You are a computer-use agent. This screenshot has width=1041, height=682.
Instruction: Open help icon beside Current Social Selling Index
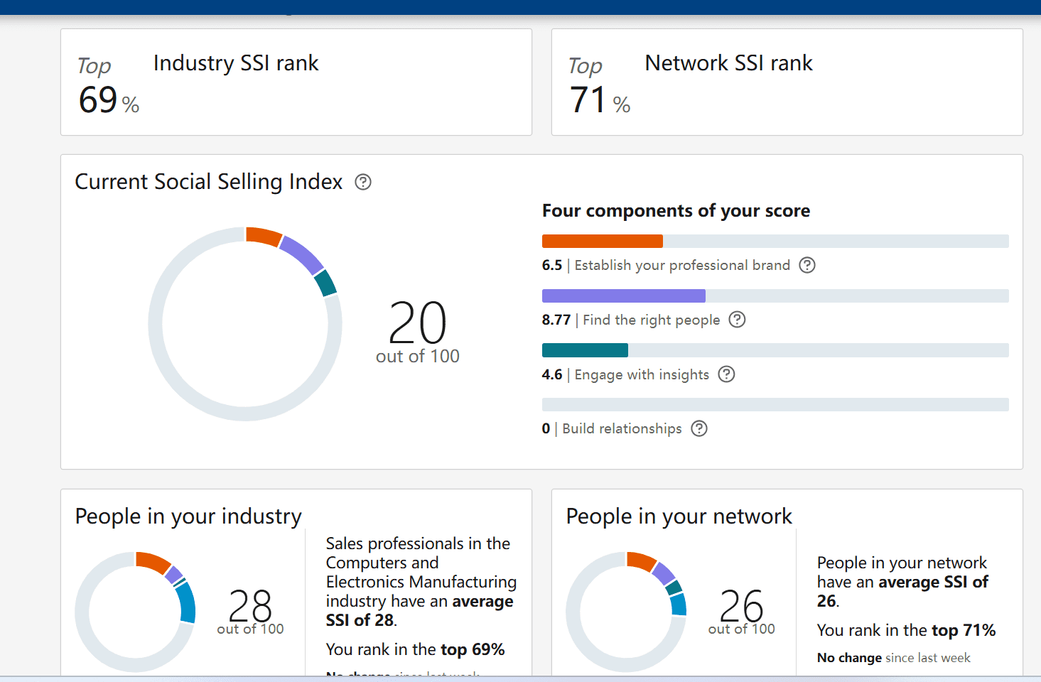coord(363,182)
